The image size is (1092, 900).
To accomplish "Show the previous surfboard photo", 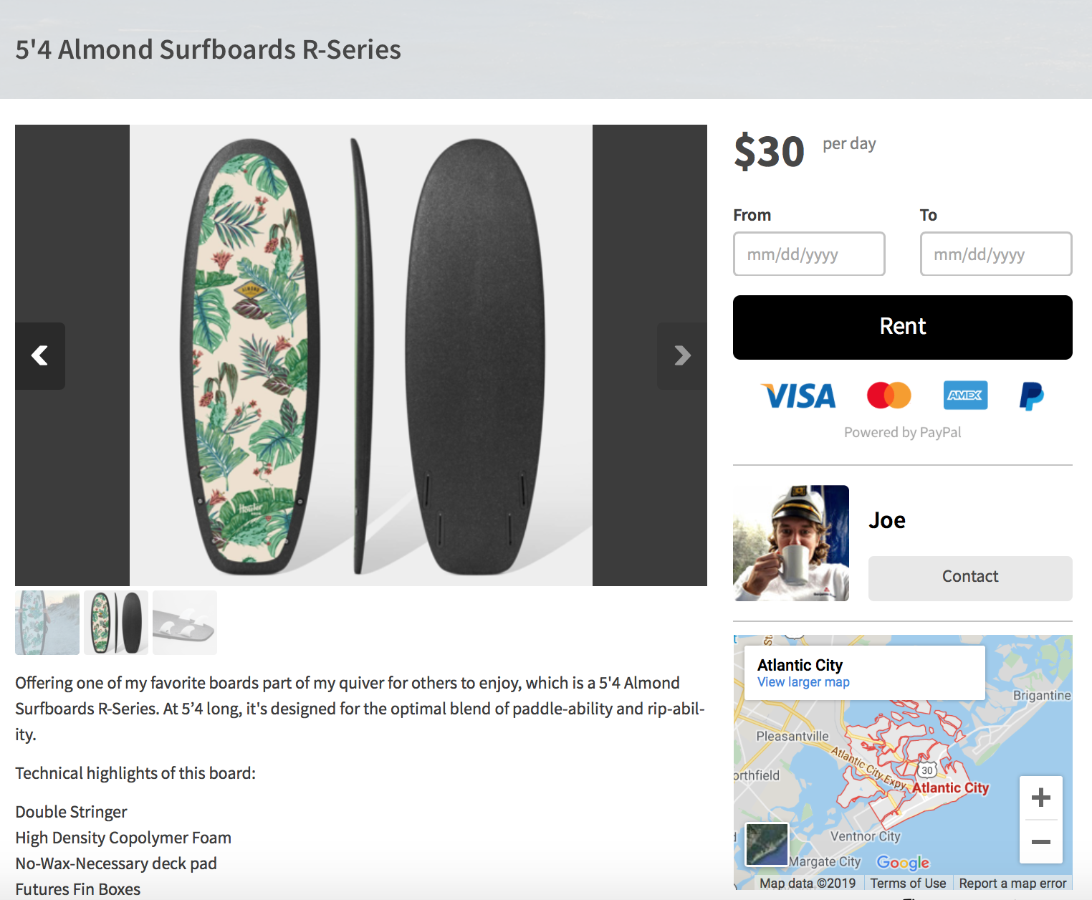I will click(39, 355).
